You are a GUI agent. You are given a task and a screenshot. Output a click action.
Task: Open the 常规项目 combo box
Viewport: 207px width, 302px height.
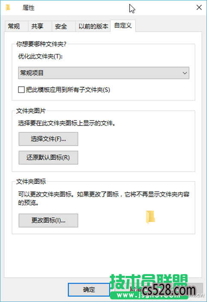(x=103, y=73)
